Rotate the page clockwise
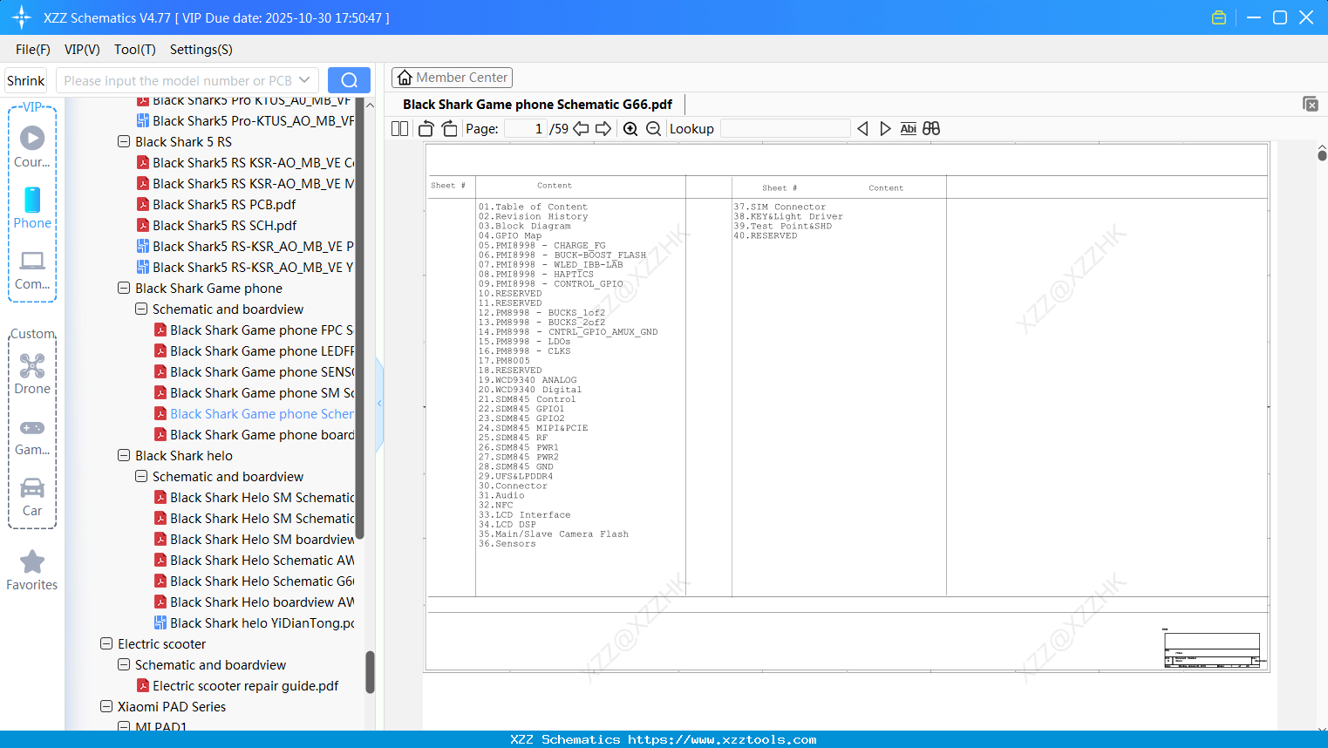Image resolution: width=1328 pixels, height=748 pixels. click(x=450, y=129)
